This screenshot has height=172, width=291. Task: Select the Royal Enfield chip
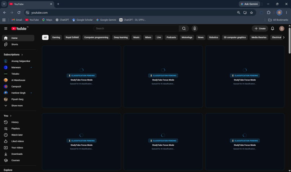(72, 38)
